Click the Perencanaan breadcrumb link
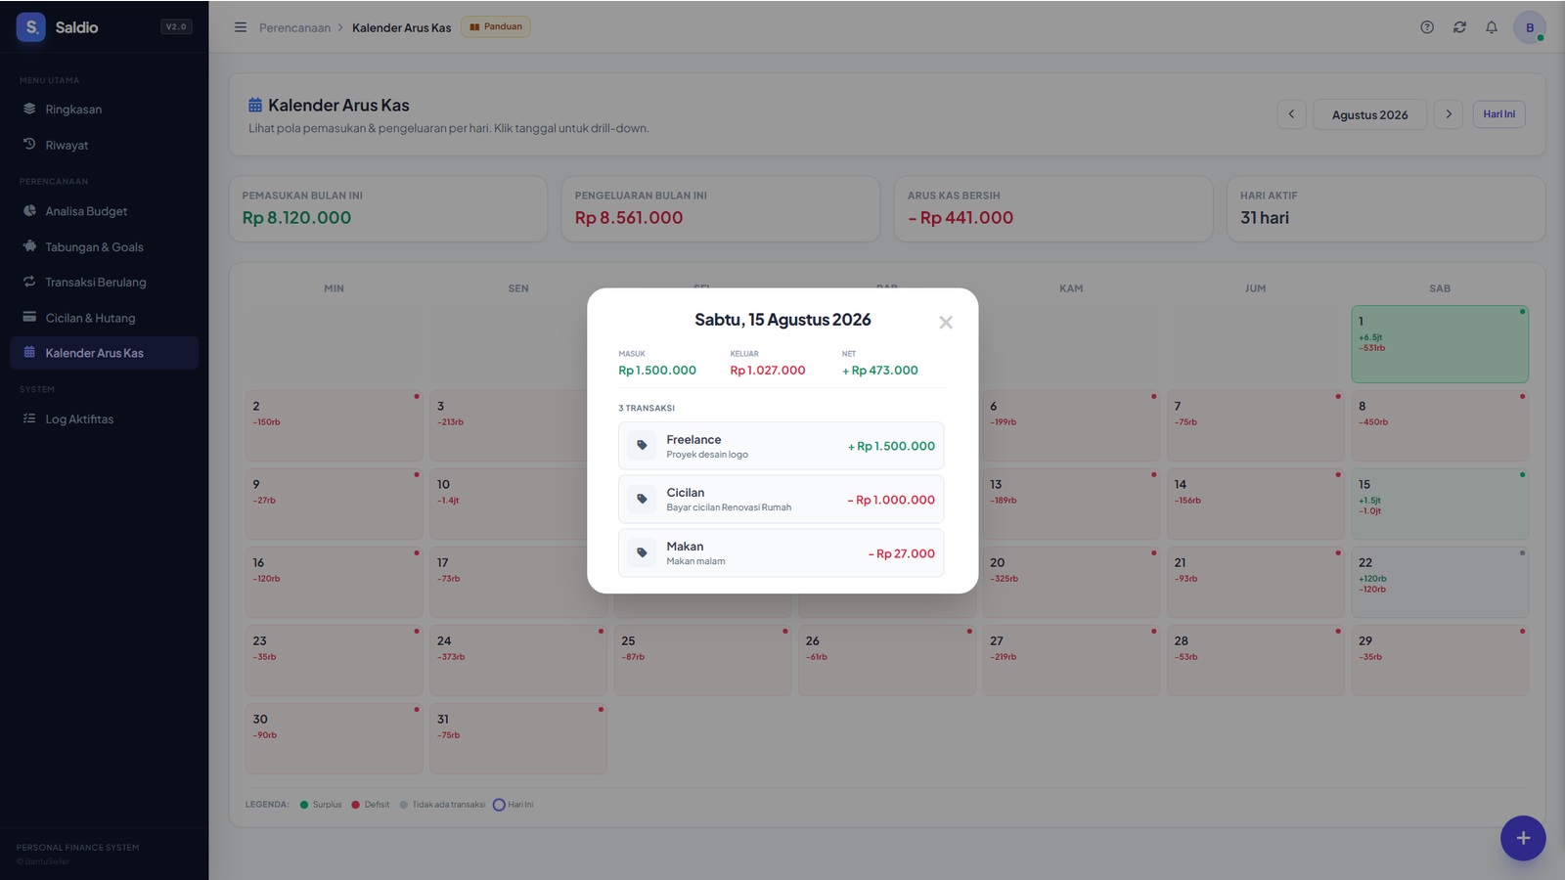The height and width of the screenshot is (880, 1565). pyautogui.click(x=294, y=27)
